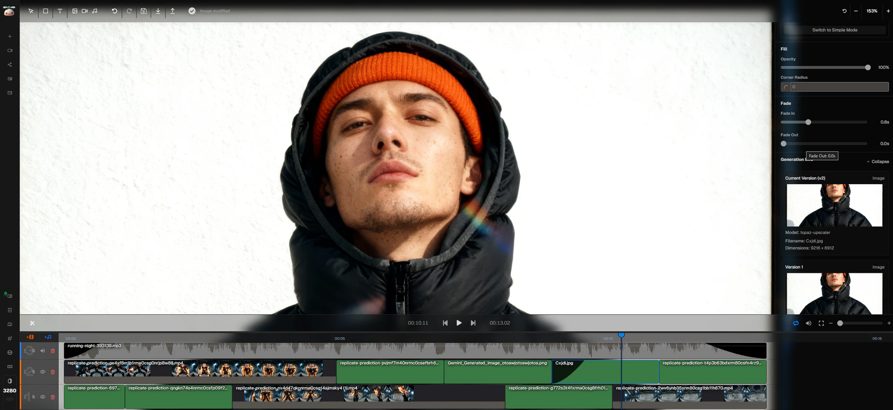Select the Version 1 image thumbnail

834,293
